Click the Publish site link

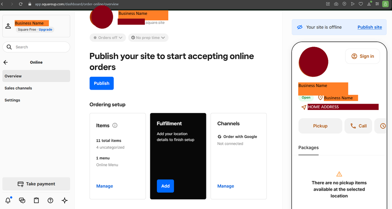[x=370, y=27]
